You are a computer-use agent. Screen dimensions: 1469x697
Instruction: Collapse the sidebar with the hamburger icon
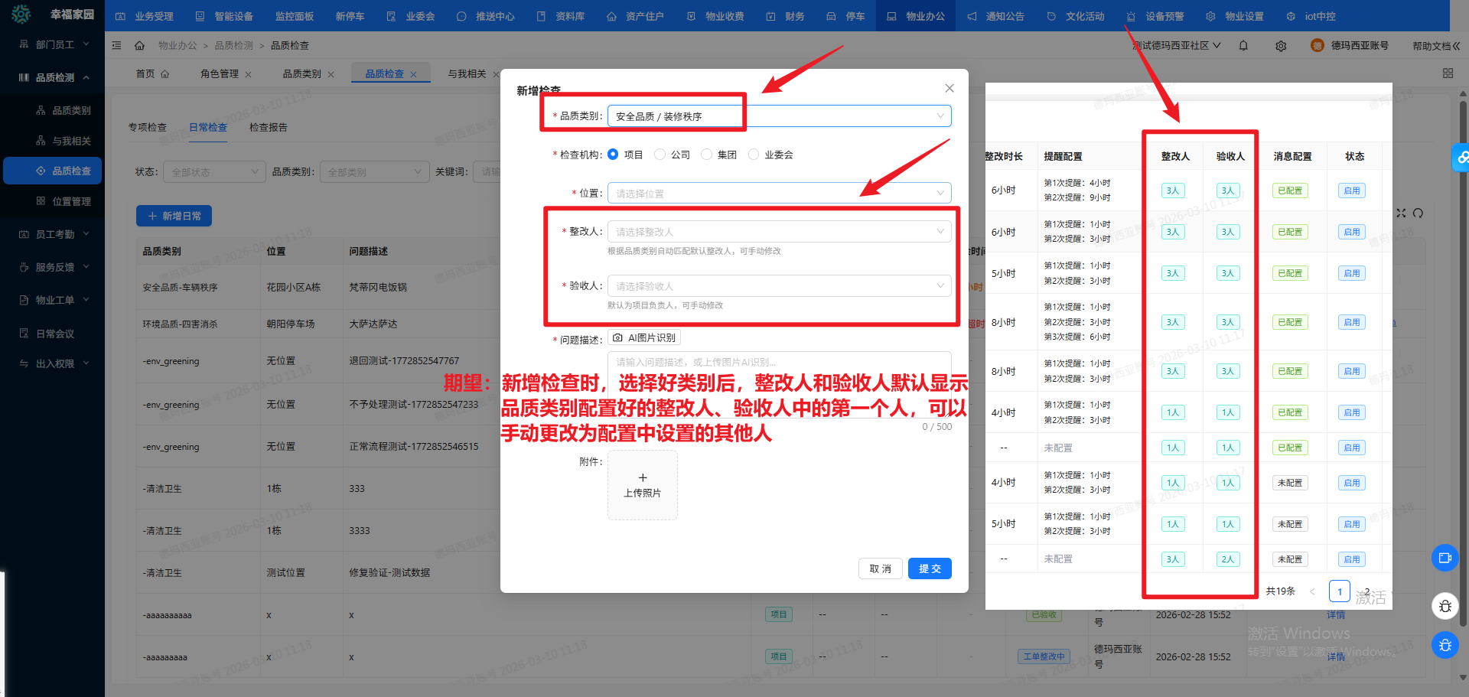click(116, 46)
